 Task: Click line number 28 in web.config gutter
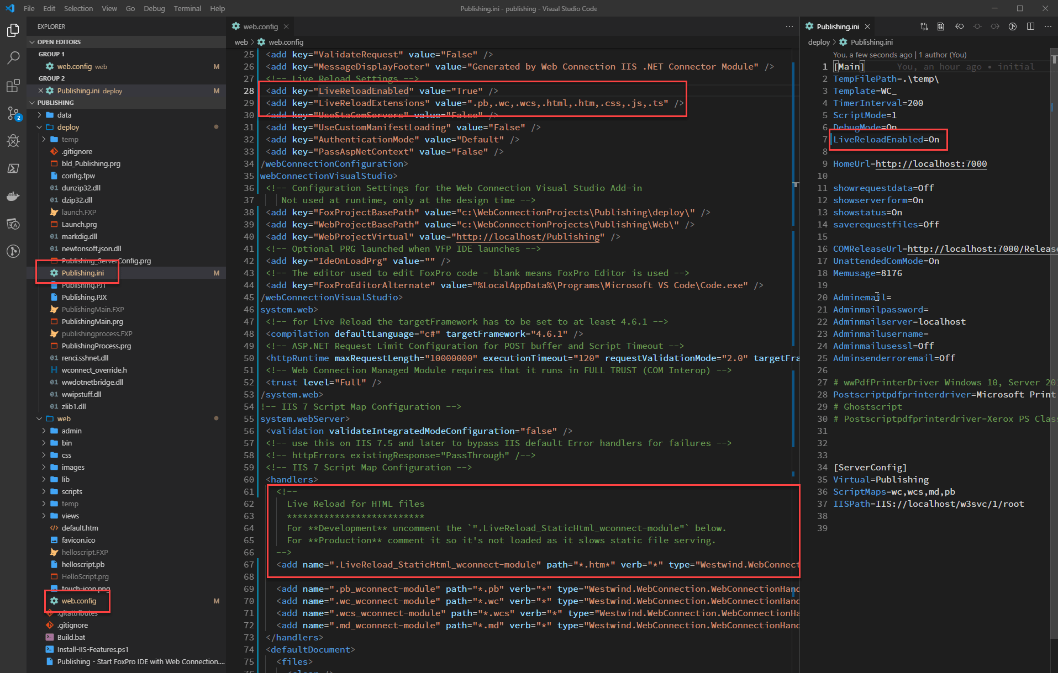click(249, 91)
